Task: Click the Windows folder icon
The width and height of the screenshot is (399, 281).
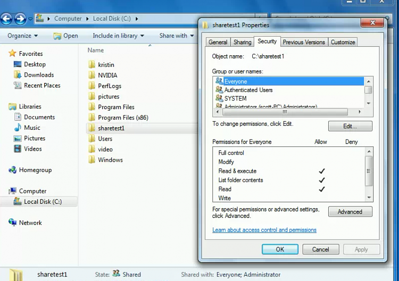Action: coord(92,160)
